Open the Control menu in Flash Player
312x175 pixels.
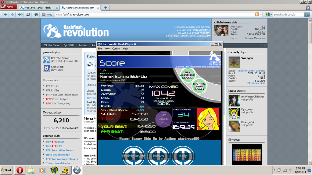coord(116,48)
